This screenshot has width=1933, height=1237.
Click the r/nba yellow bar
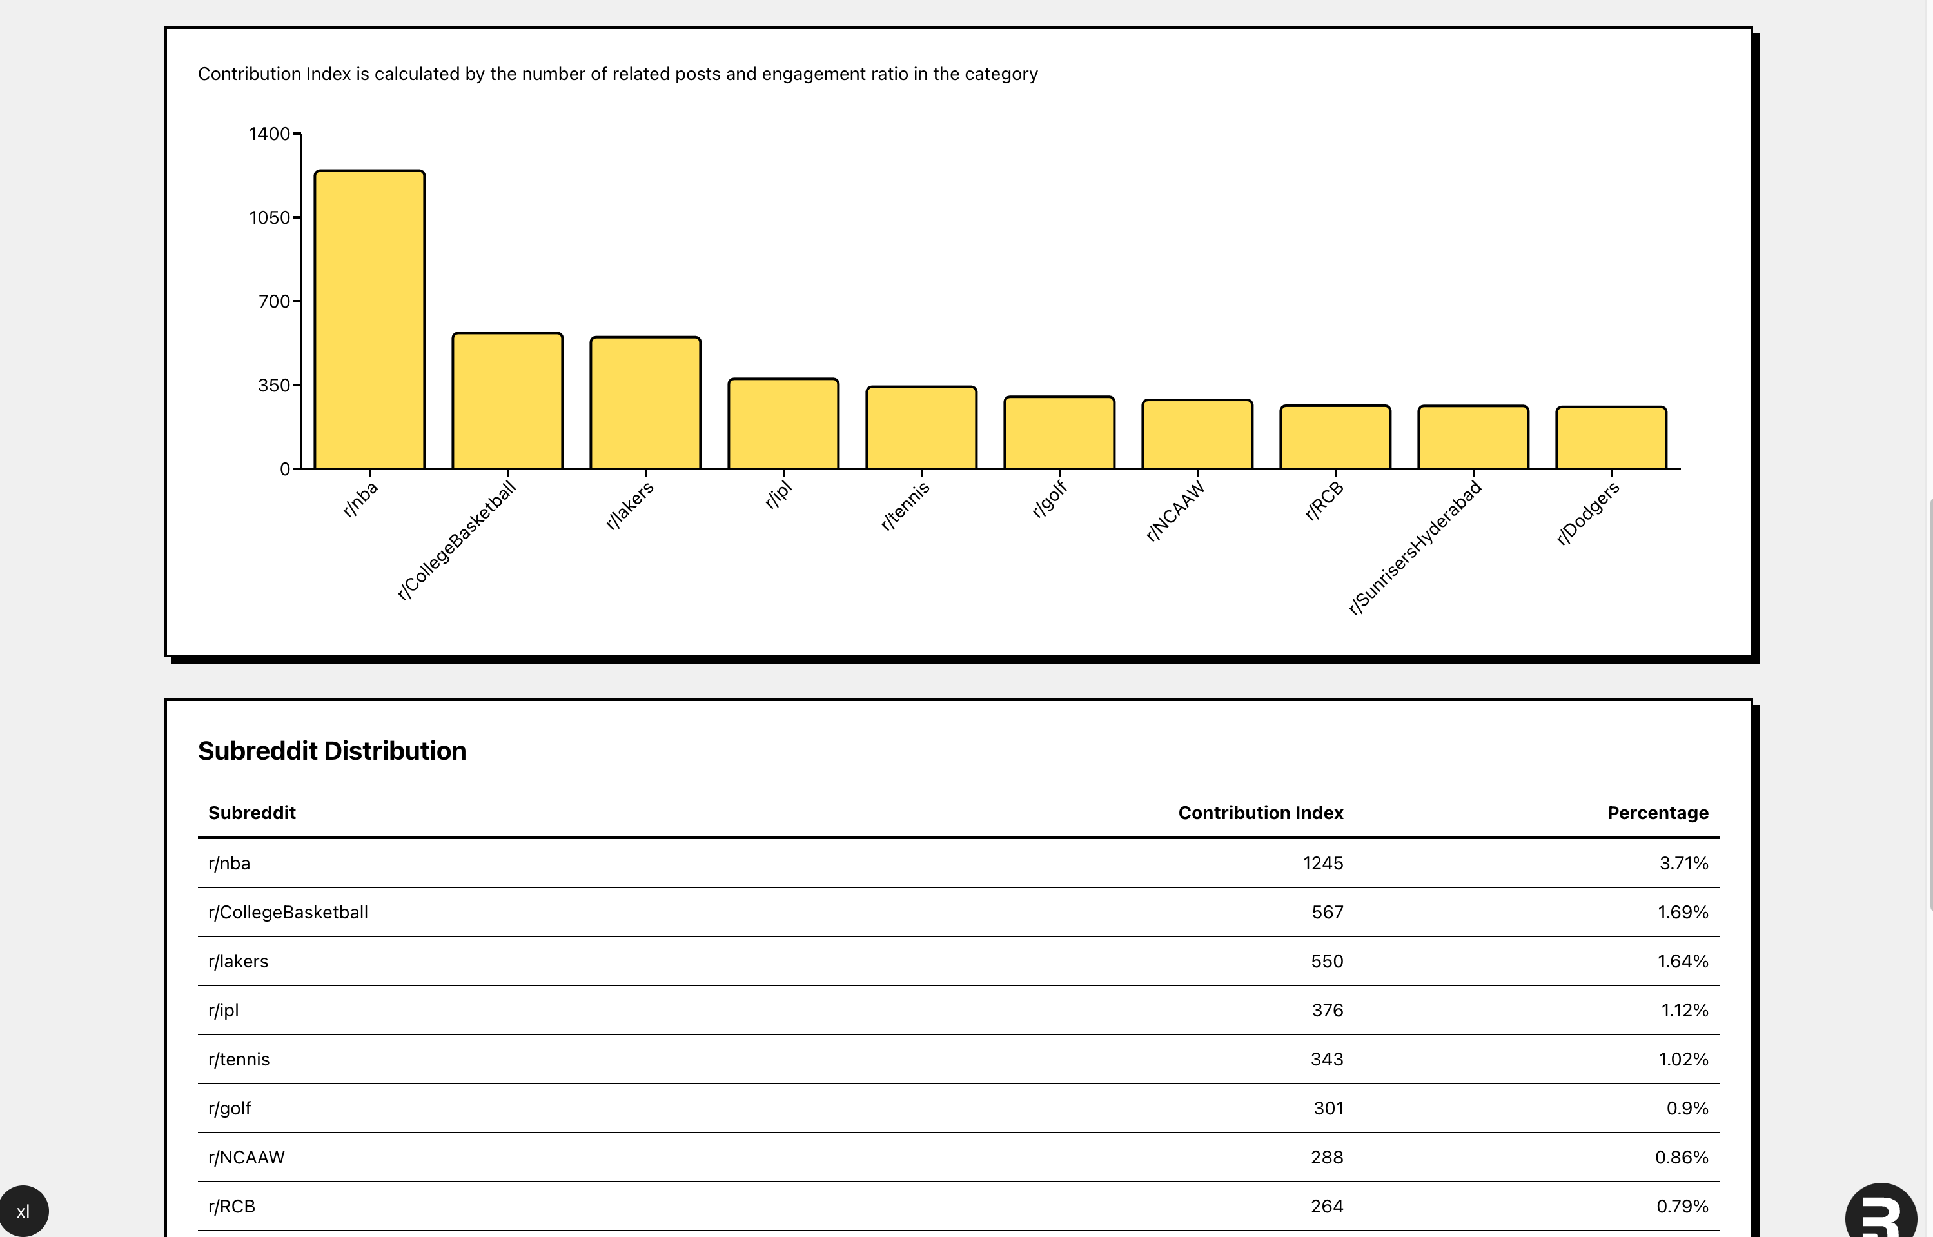click(x=369, y=320)
